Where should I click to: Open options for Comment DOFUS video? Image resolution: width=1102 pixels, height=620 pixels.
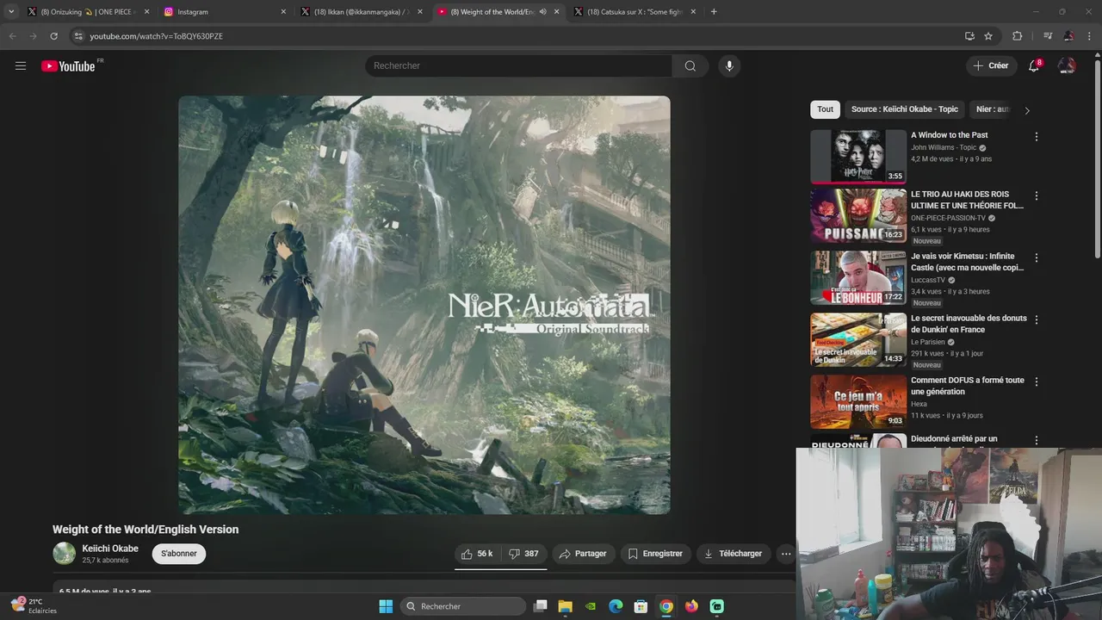click(x=1037, y=382)
